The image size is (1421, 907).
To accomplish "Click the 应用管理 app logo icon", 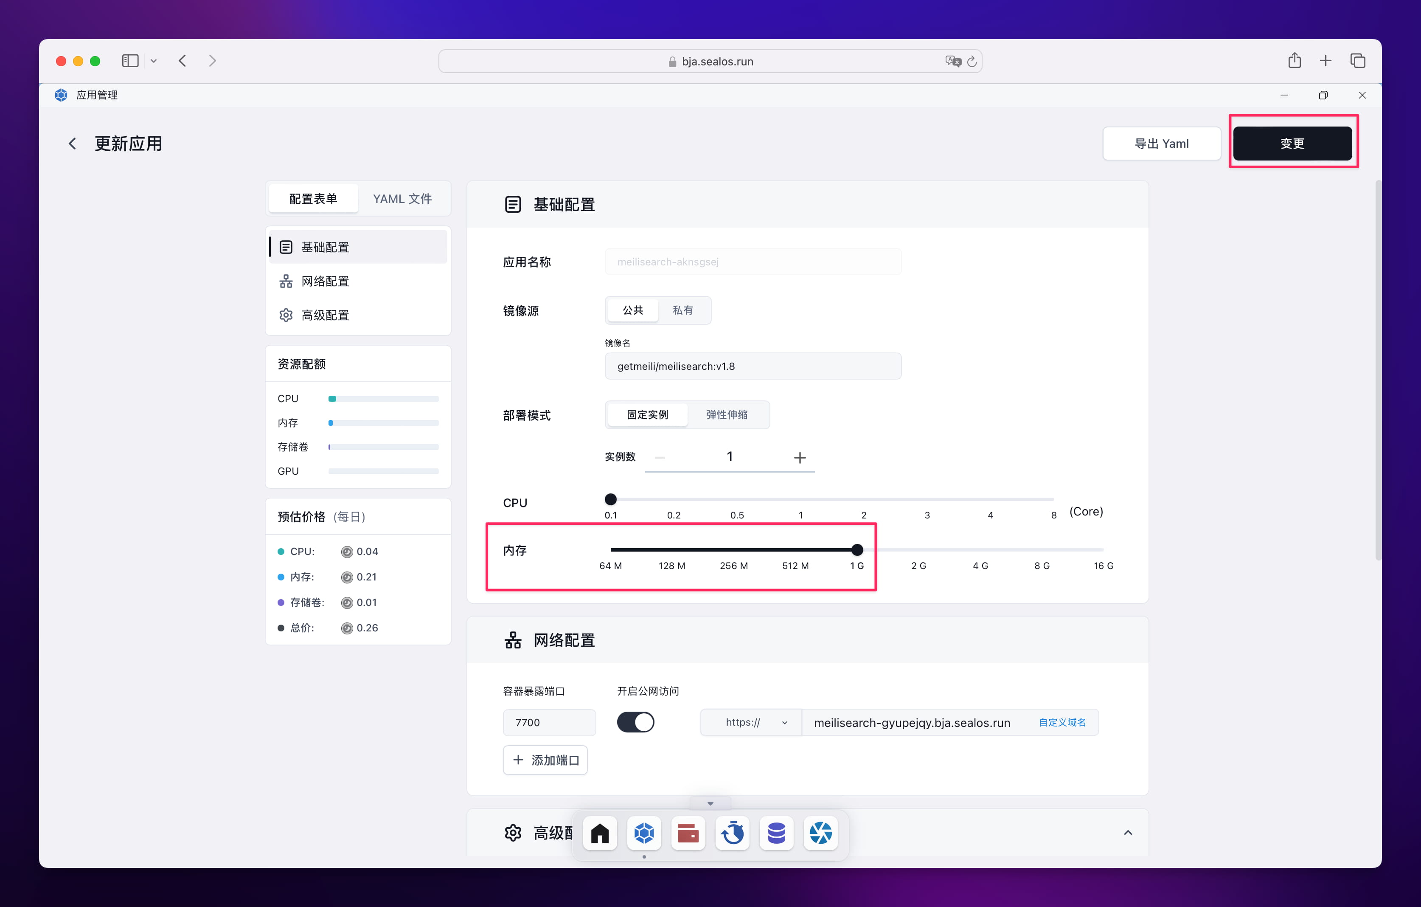I will tap(61, 95).
